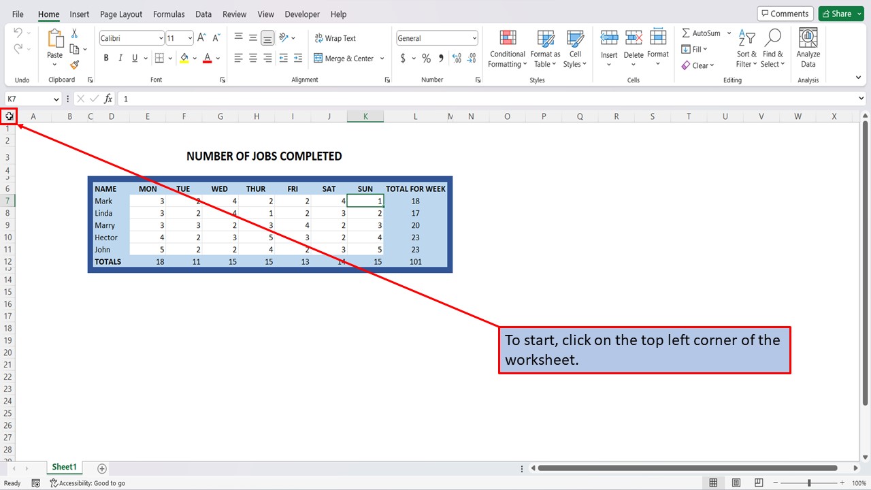
Task: Click the Insert Function fx icon
Action: (x=108, y=99)
